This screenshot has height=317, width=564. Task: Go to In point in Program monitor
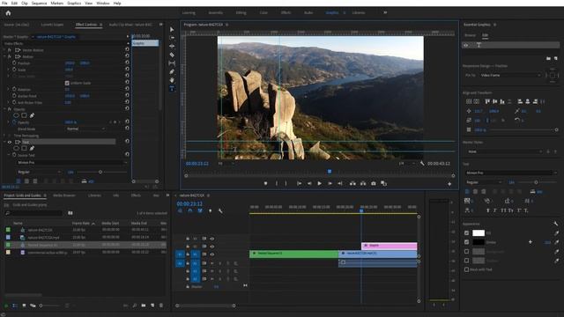click(x=299, y=184)
